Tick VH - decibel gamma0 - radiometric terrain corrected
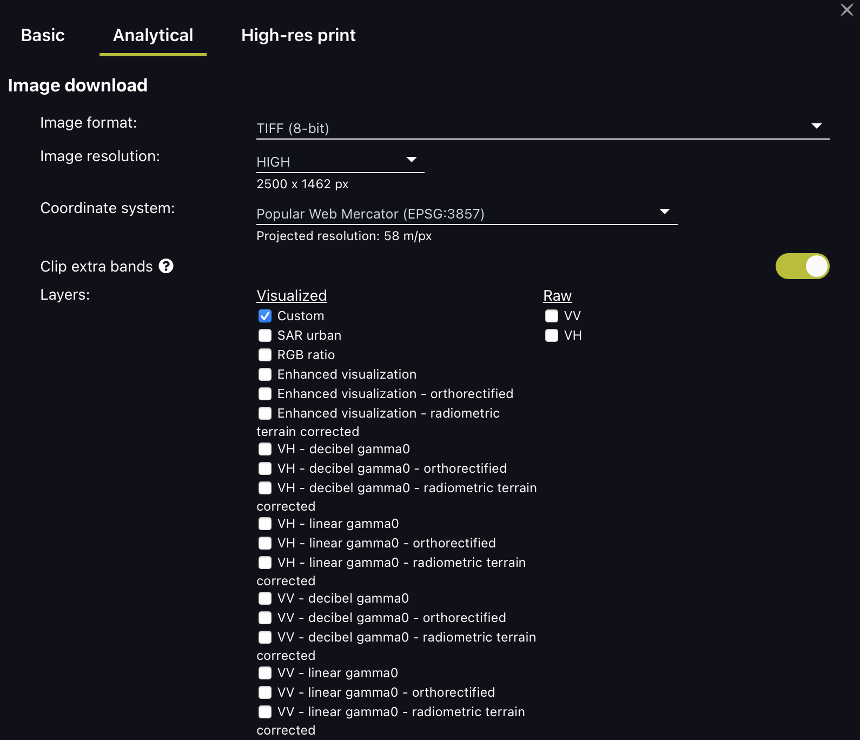 [265, 488]
